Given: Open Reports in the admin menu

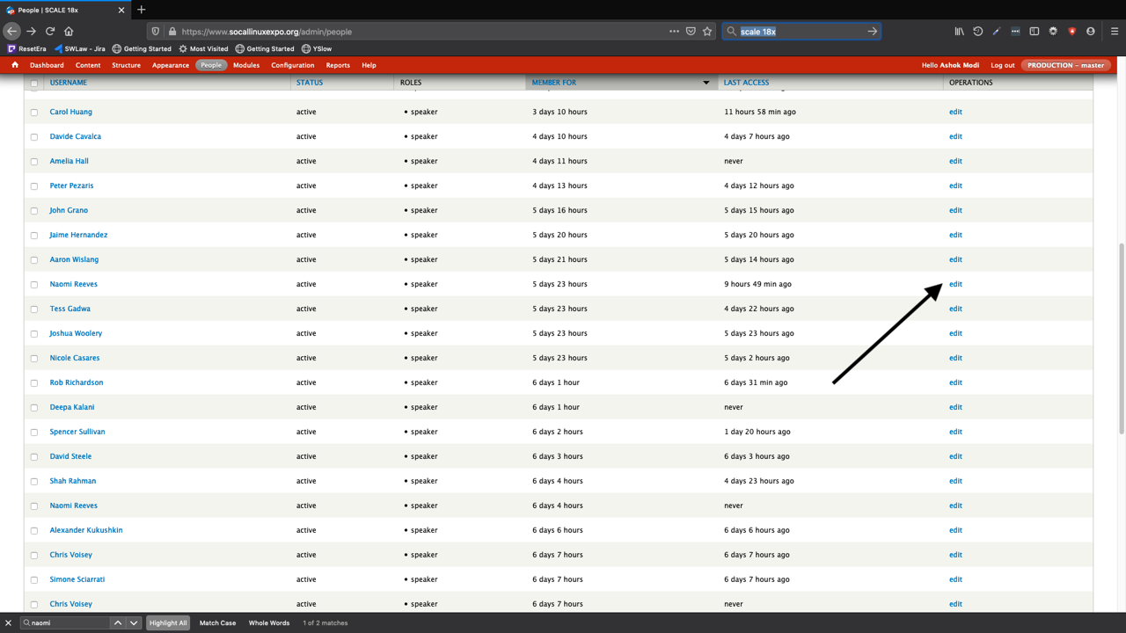Looking at the screenshot, I should [338, 65].
